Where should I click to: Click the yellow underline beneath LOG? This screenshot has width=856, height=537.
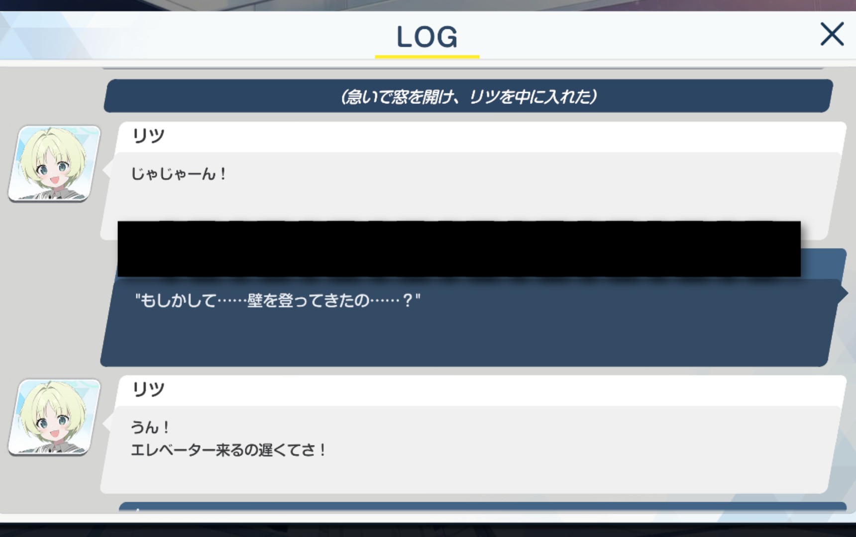(x=427, y=57)
